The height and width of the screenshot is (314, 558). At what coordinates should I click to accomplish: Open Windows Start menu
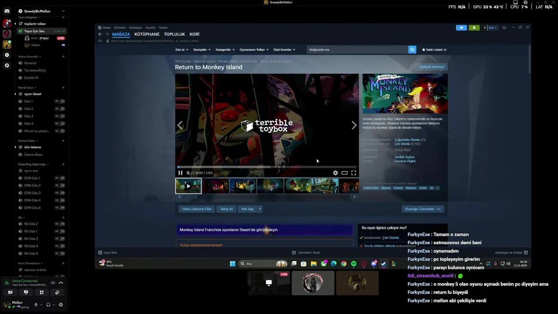(x=232, y=263)
